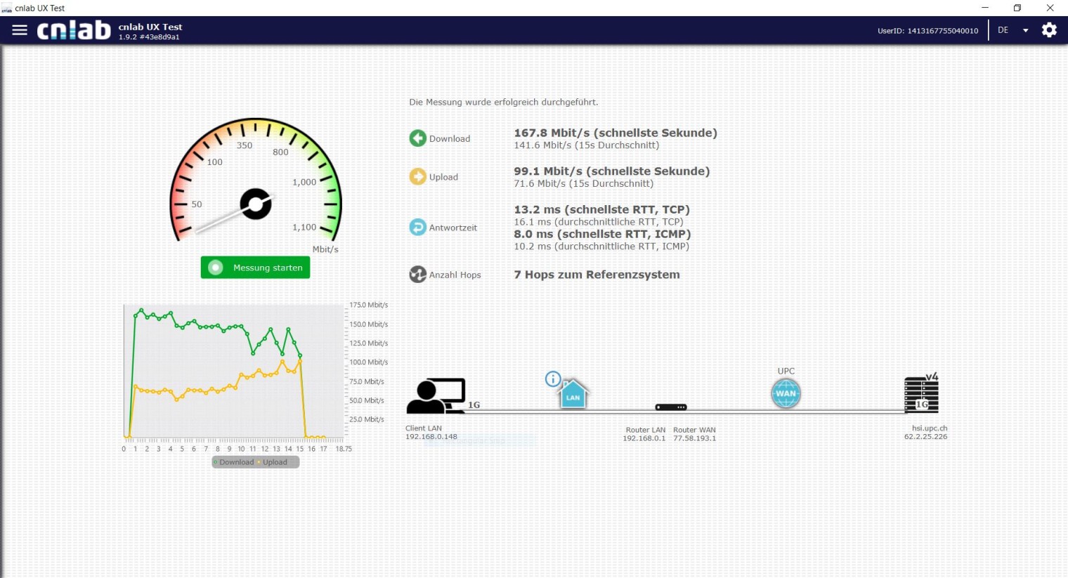Click the dropdown arrow beside DE
Viewport: 1068px width, 578px height.
pos(1026,30)
